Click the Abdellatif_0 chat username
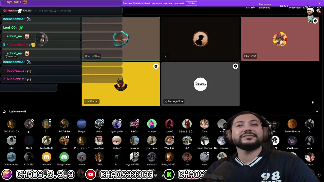Screen dimensions: 324x182 19,45
